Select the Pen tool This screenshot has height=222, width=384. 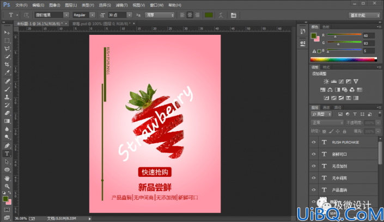coord(7,146)
